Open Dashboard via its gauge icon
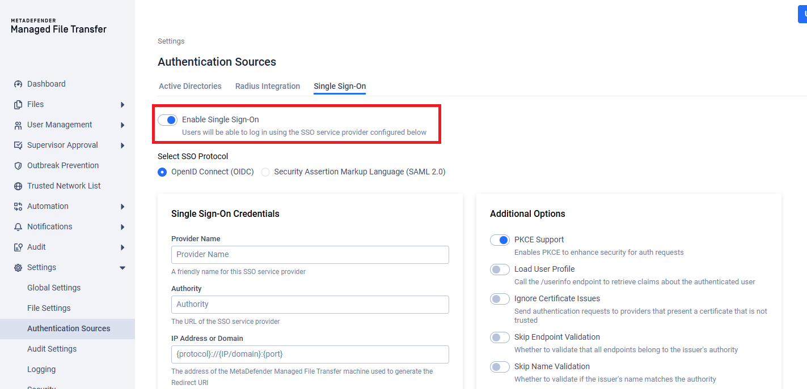The width and height of the screenshot is (807, 389). [x=18, y=84]
